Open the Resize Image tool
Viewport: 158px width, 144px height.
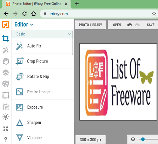pyautogui.click(x=42, y=92)
